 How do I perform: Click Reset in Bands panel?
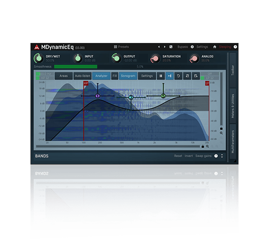click(178, 156)
